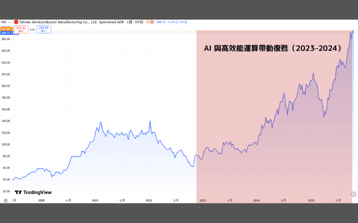Click the 220.00 price axis label
This screenshot has width=358, height=223.
click(6, 74)
